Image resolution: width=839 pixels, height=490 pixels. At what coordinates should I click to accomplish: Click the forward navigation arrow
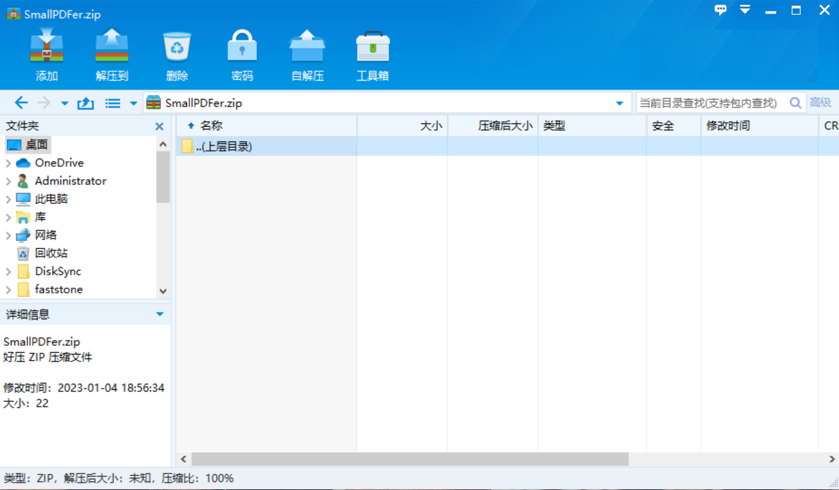point(44,103)
